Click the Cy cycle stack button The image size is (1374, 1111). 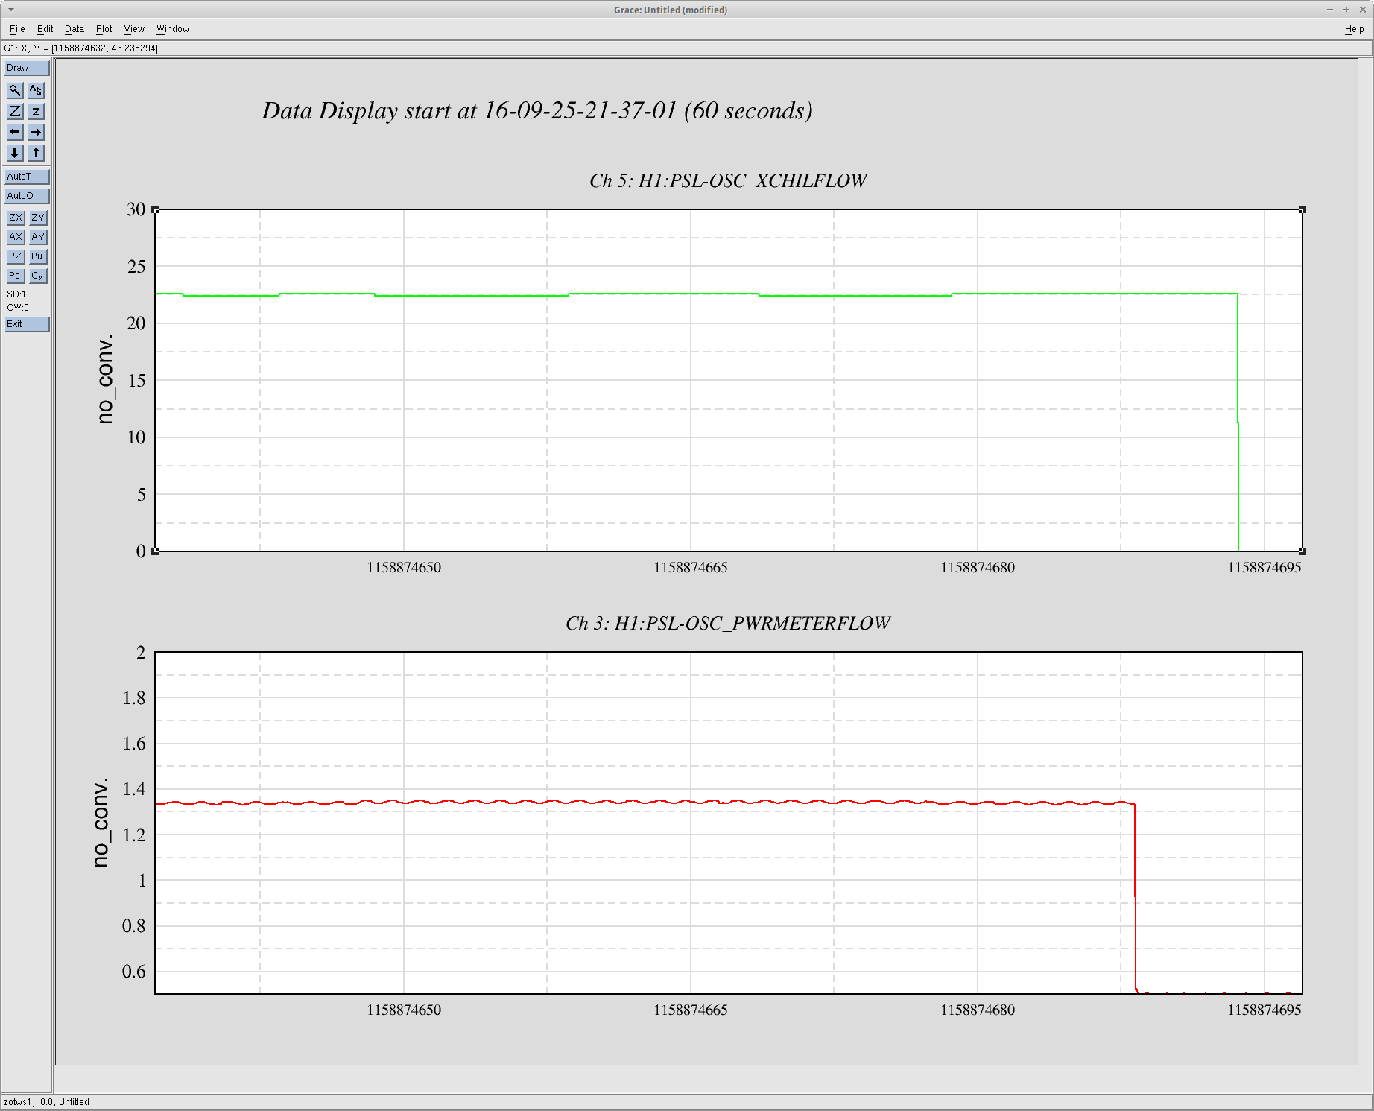[38, 276]
